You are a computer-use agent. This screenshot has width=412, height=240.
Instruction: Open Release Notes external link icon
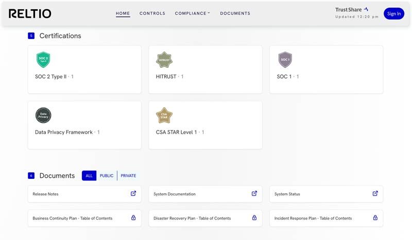[133, 194]
